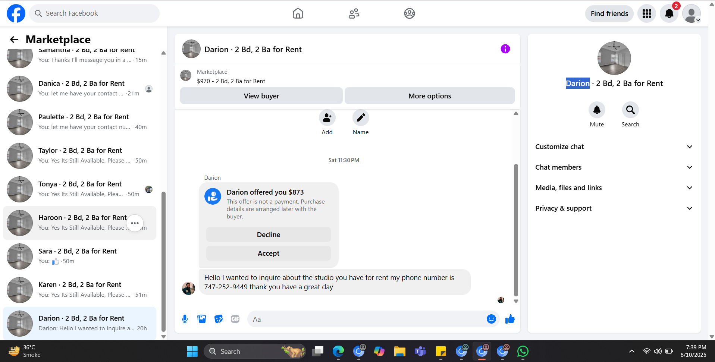Expand Customize chat section
The image size is (715, 362).
pyautogui.click(x=614, y=147)
